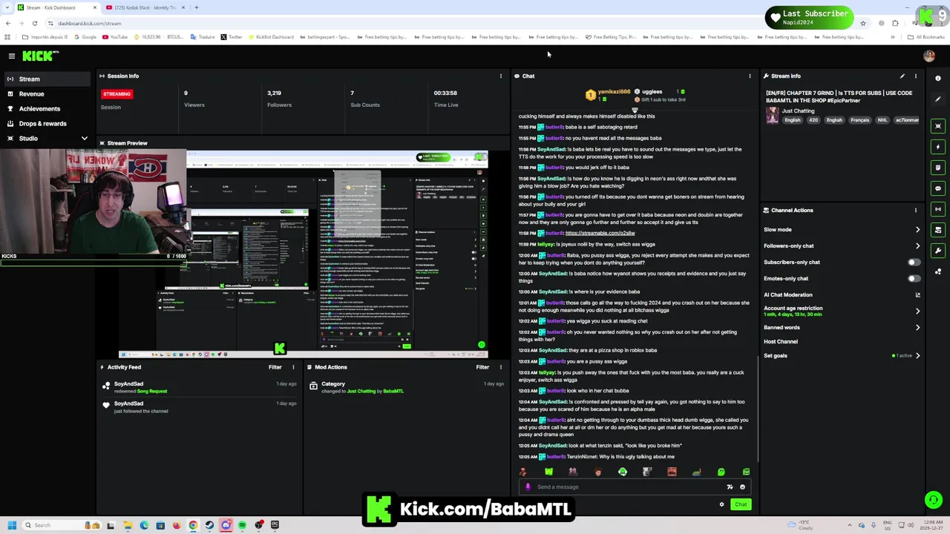Open Spotify from the taskbar
Viewport: 950px width, 534px height.
coord(242,525)
